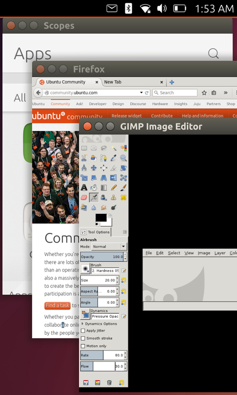Choose the Heal tool with yellow bandages
Image resolution: width=237 pixels, height=395 pixels.
(123, 197)
